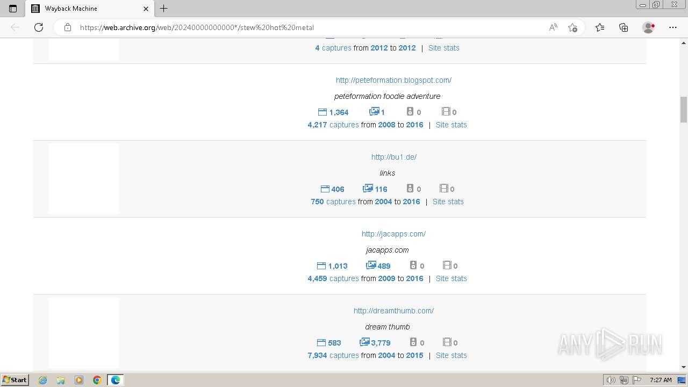The image size is (688, 387).
Task: Open the bu1.de link
Action: click(x=394, y=157)
